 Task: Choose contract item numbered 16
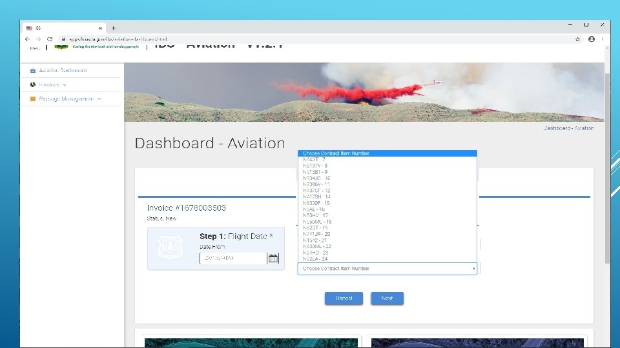tap(387, 209)
